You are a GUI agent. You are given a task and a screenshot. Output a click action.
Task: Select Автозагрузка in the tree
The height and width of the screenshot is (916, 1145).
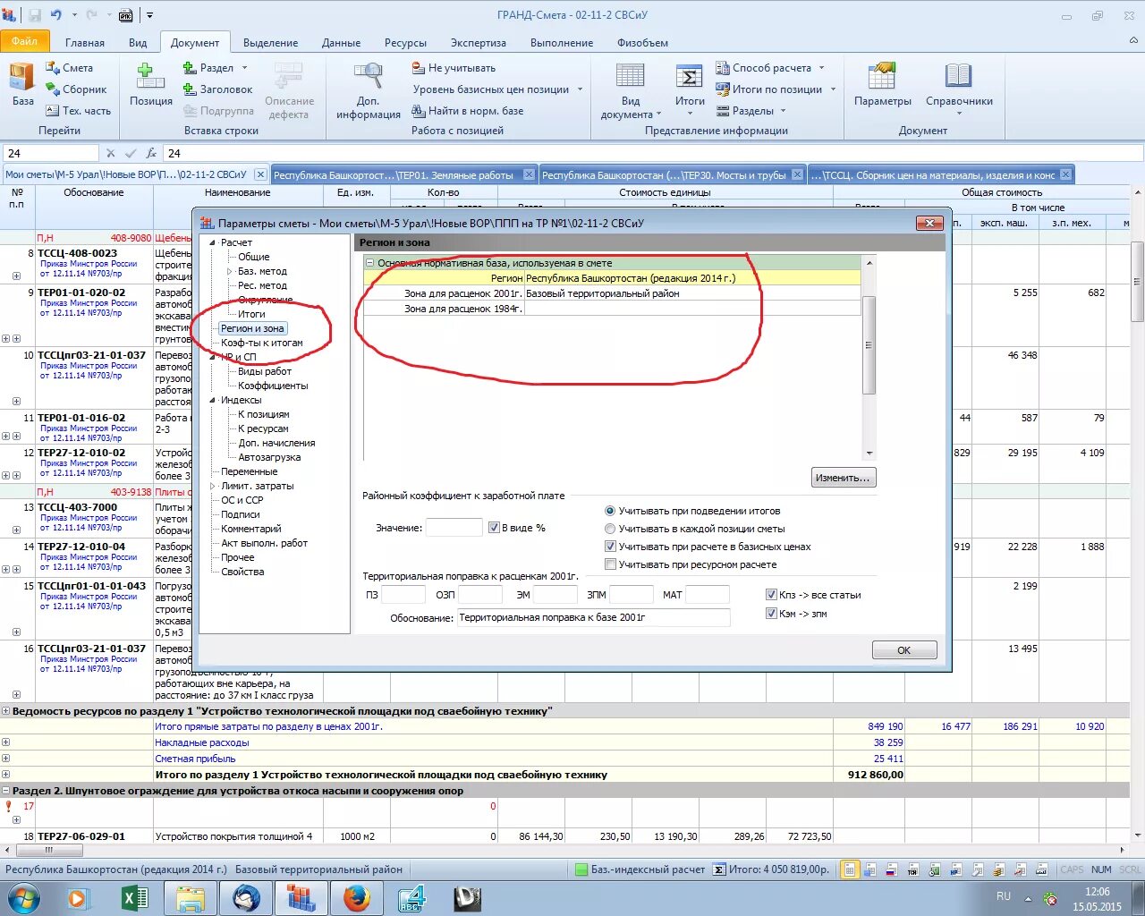click(269, 457)
